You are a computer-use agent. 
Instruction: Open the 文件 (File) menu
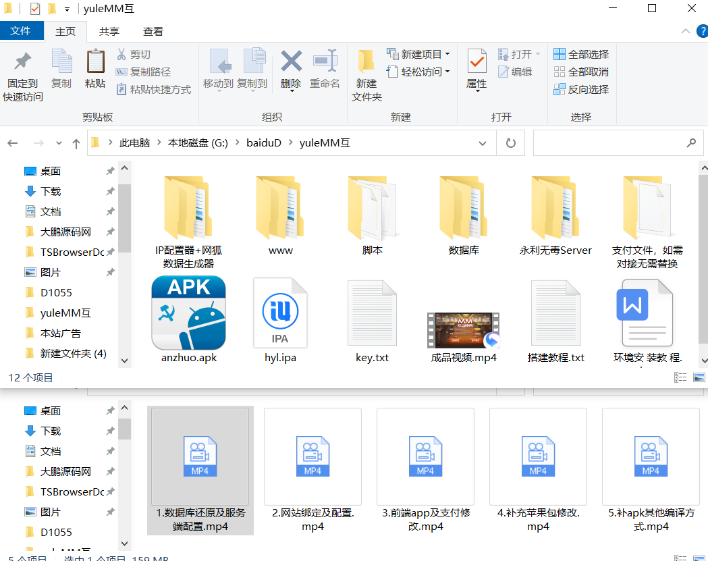tap(22, 31)
